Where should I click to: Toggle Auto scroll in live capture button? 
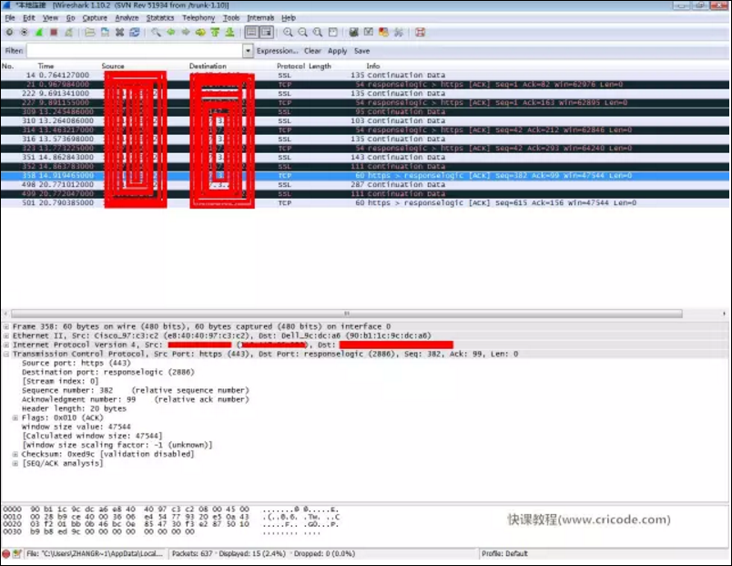267,32
